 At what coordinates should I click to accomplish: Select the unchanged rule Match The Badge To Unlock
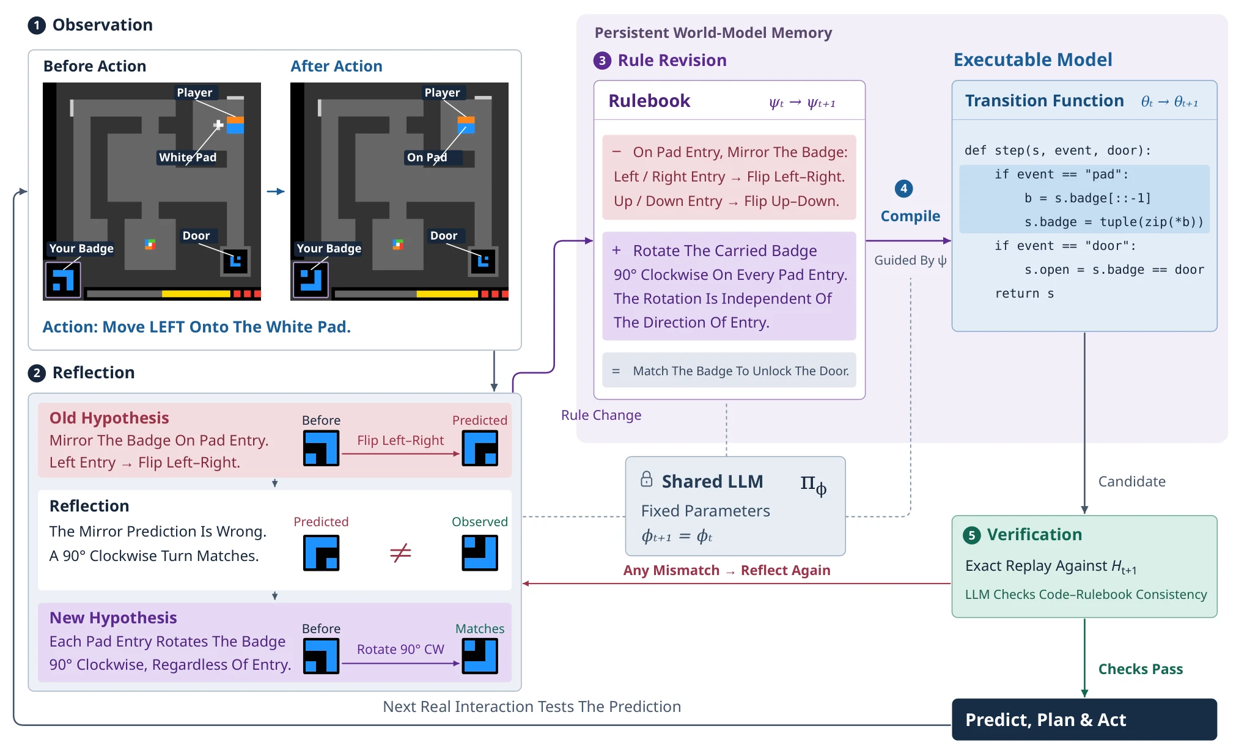729,370
